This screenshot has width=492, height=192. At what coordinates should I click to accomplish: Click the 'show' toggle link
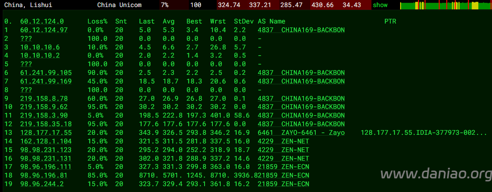380,5
